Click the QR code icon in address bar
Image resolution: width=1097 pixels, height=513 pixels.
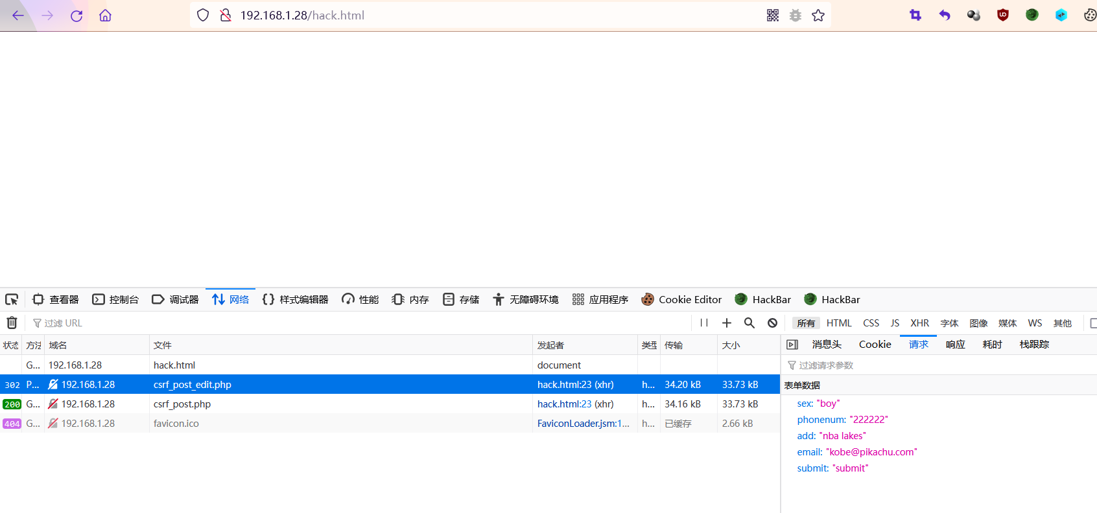773,15
